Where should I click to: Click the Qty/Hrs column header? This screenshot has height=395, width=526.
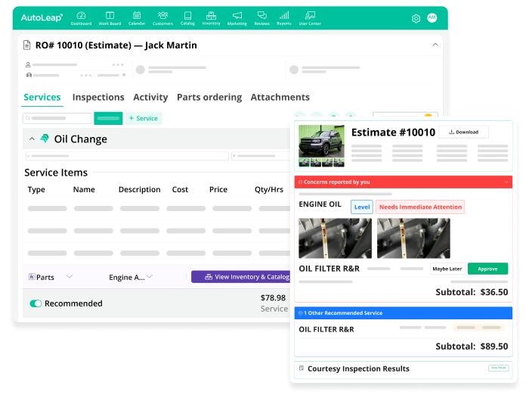[x=269, y=189]
